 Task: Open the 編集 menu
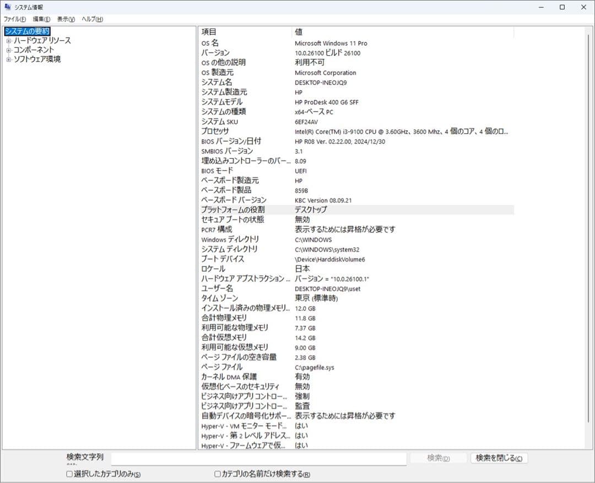tap(40, 19)
